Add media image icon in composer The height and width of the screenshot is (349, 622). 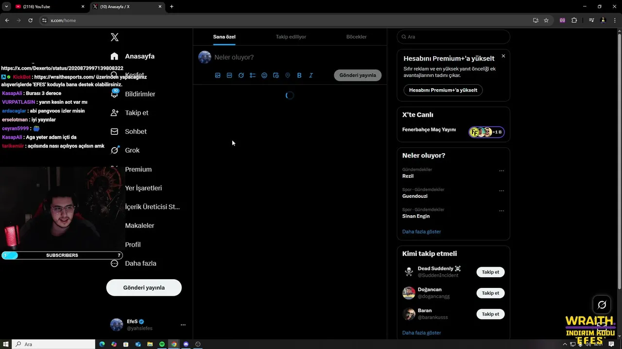218,76
